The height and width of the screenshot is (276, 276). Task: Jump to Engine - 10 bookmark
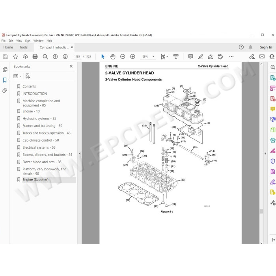tap(31, 111)
